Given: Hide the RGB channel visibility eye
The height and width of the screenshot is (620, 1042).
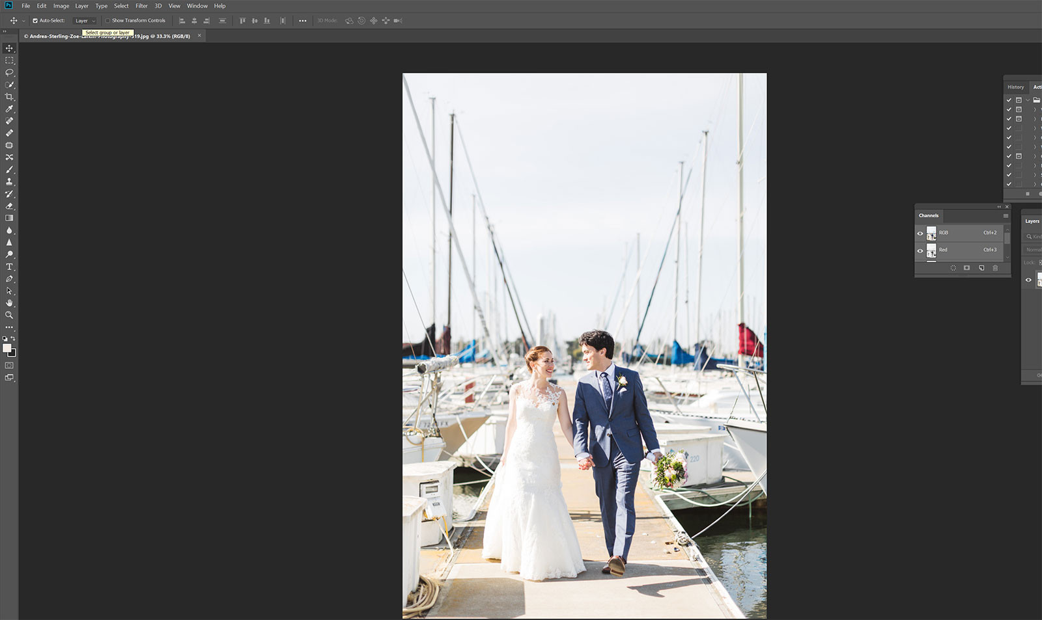Looking at the screenshot, I should (x=920, y=233).
